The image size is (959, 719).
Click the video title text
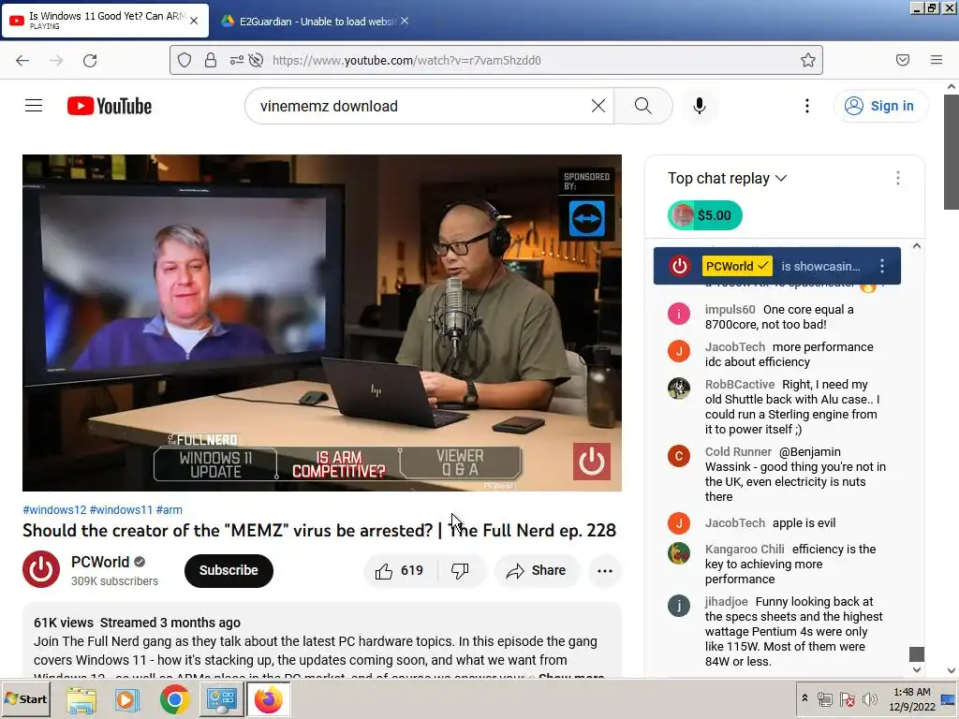(x=319, y=530)
